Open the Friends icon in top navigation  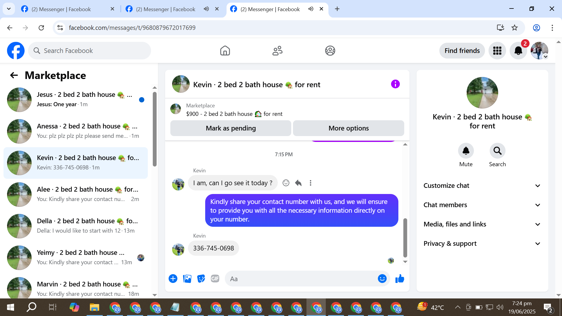pyautogui.click(x=277, y=51)
